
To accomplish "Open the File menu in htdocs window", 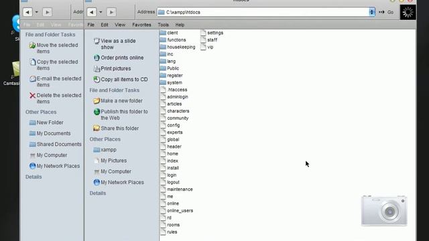I will (91, 25).
